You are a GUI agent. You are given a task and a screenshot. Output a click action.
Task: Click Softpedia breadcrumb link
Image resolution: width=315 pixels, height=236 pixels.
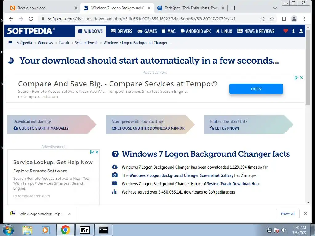pos(24,43)
